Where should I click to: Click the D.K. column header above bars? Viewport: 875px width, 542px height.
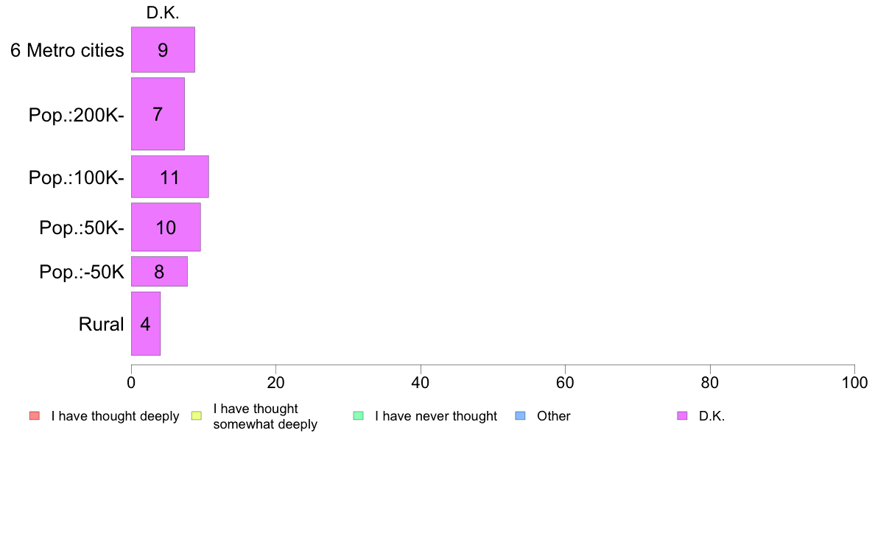(163, 13)
